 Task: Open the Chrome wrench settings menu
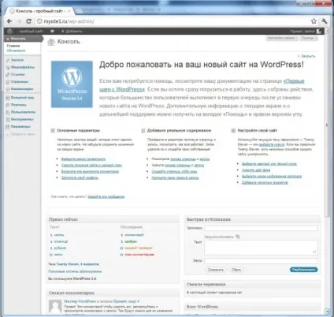click(x=324, y=21)
